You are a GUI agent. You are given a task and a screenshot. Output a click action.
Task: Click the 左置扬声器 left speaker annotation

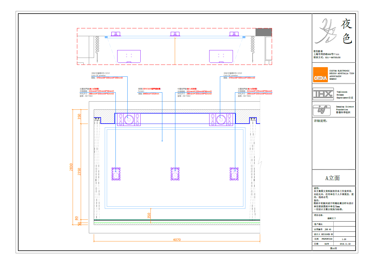(97, 92)
